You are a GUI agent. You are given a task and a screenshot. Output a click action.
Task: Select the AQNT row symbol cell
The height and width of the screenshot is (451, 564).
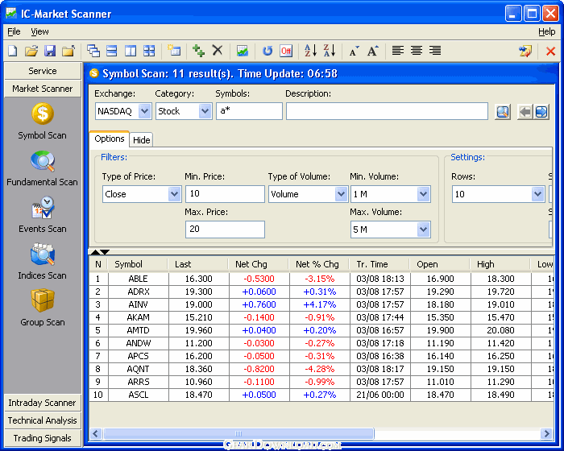[x=138, y=369]
